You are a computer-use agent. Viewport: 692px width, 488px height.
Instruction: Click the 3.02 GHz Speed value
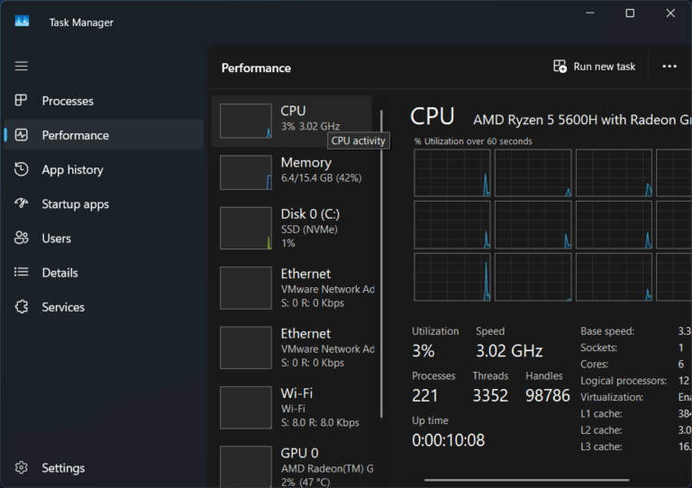click(509, 351)
